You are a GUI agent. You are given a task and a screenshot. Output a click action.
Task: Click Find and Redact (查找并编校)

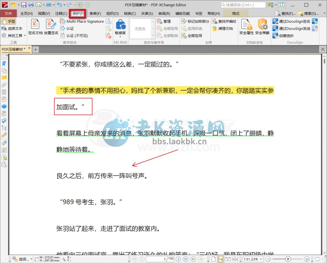click(x=224, y=21)
